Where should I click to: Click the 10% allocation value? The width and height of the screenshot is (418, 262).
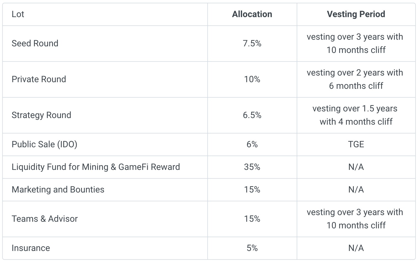252,79
